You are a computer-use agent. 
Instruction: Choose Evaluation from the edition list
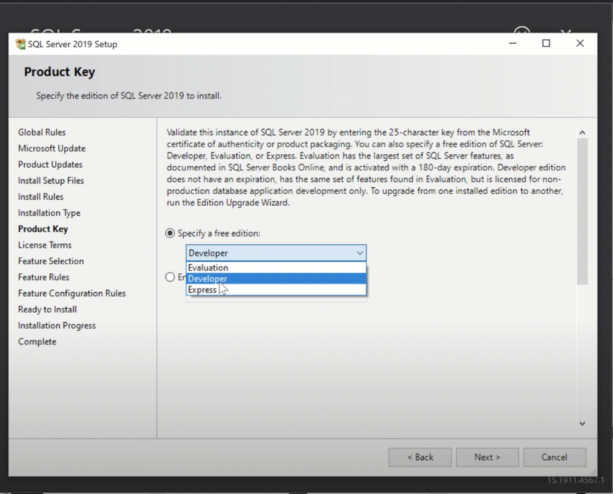coord(276,267)
